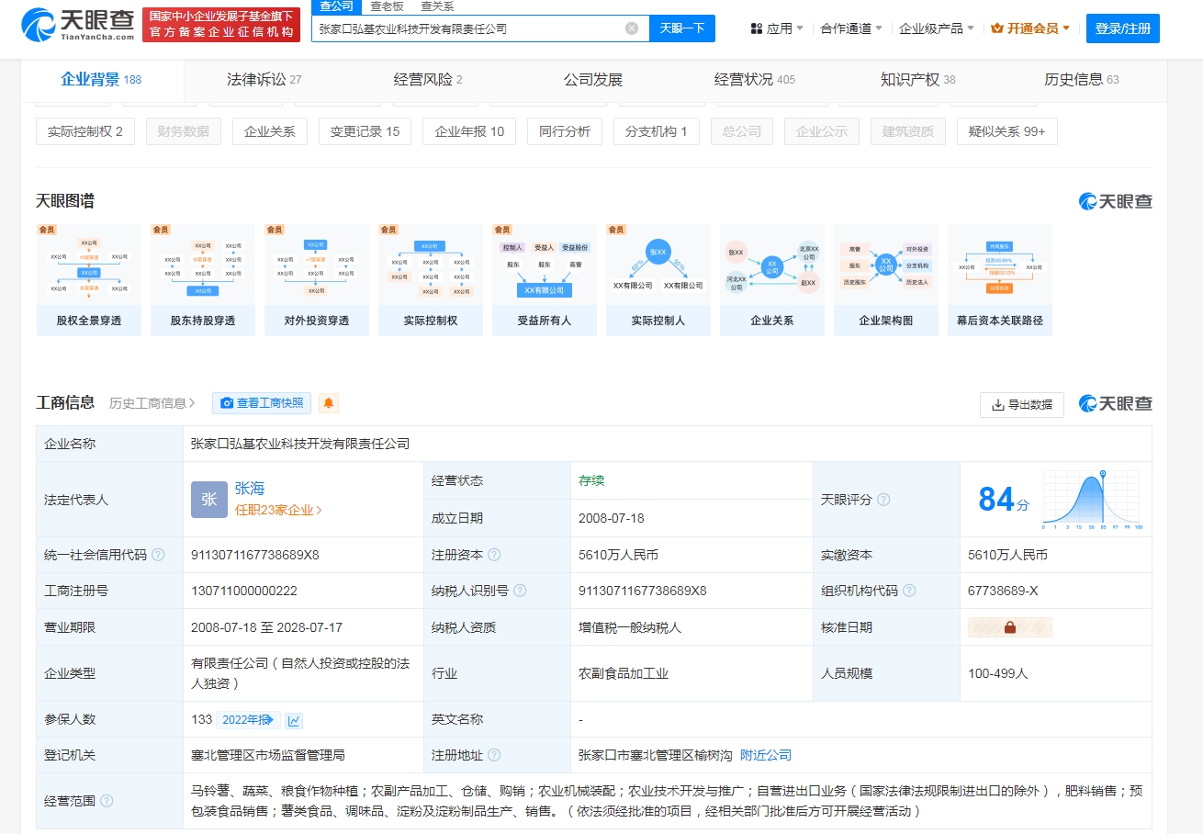Viewport: 1203px width, 834px height.
Task: Jump to the 企业关系 section
Action: point(270,131)
